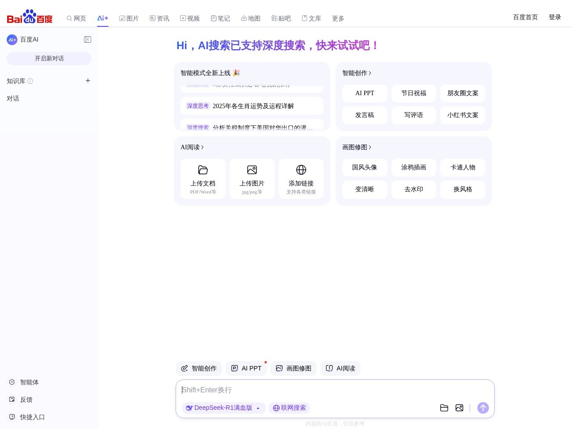Click the folder attachment icon near input box
Viewport: 572px width, 429px height.
[444, 408]
